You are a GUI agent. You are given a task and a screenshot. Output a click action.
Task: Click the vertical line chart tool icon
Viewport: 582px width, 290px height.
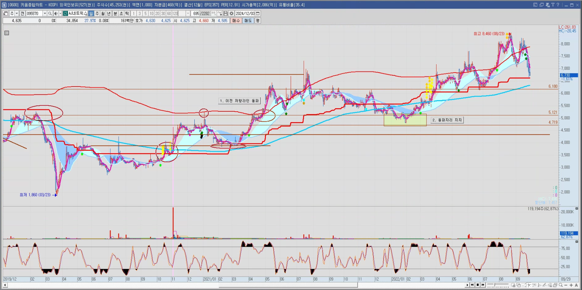point(539,285)
